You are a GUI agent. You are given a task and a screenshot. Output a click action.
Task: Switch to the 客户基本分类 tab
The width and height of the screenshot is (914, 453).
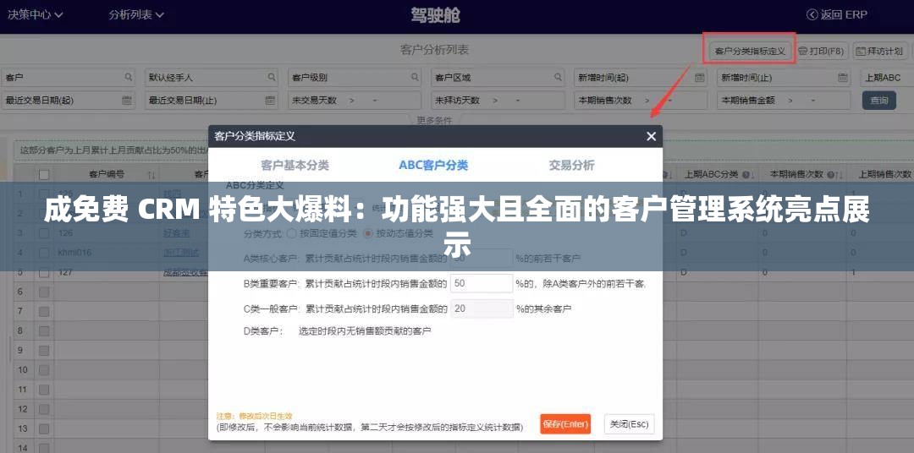[x=295, y=166]
